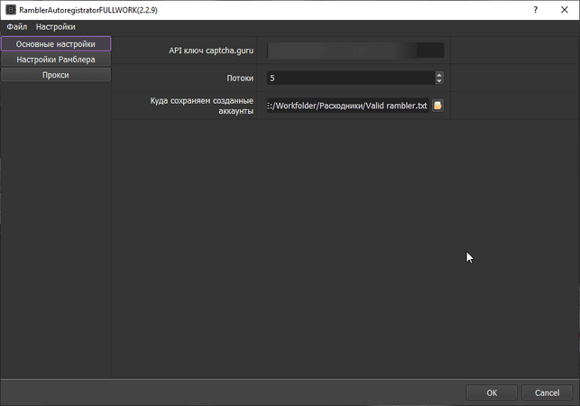Focus the API ключ captcha.guru input field
The height and width of the screenshot is (406, 580).
click(x=354, y=51)
